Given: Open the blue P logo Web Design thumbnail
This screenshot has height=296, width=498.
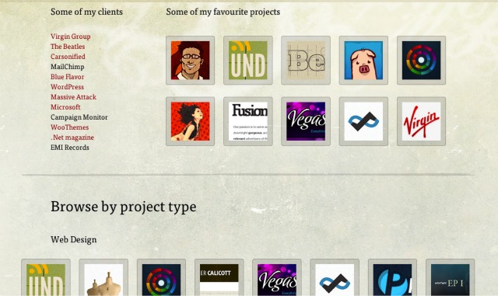Looking at the screenshot, I should [392, 277].
